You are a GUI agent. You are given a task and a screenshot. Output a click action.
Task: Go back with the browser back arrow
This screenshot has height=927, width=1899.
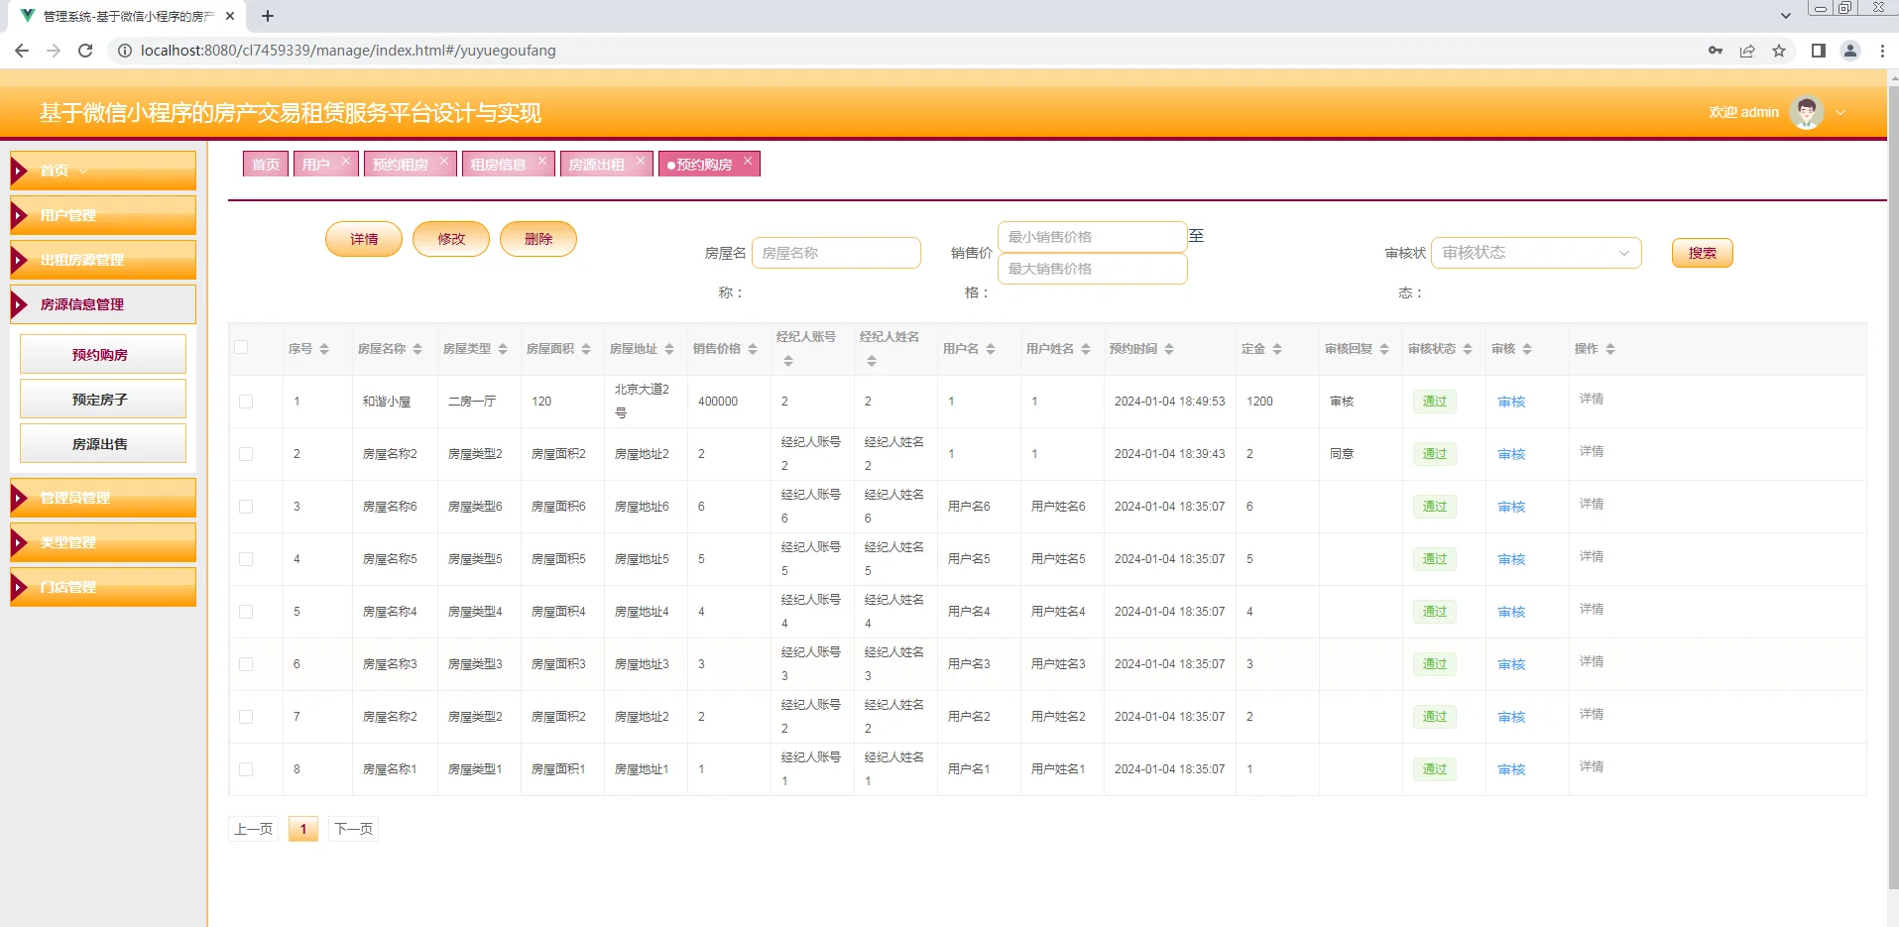pyautogui.click(x=22, y=51)
